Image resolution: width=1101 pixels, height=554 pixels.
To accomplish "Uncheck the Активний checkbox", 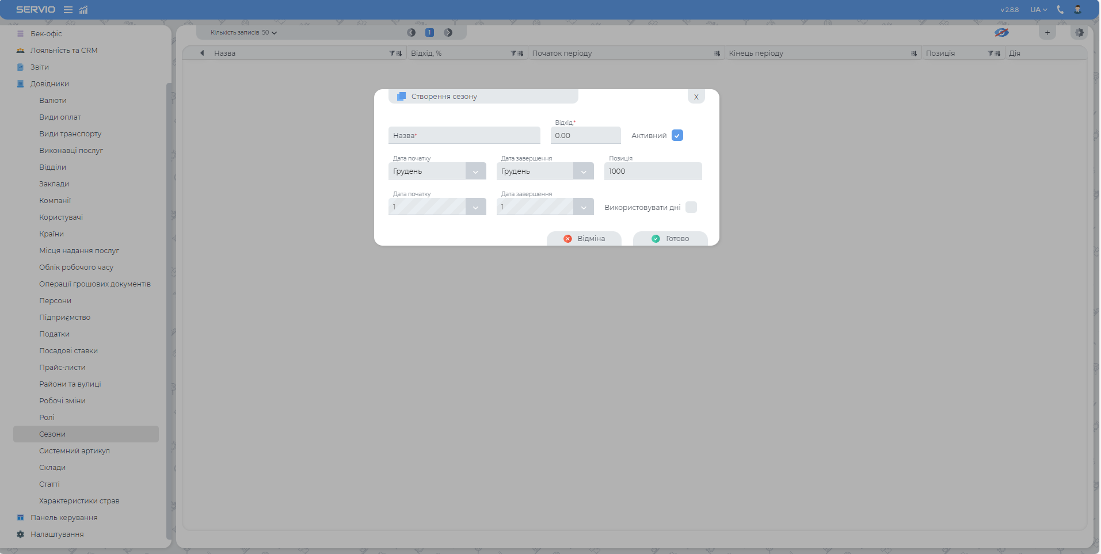I will [x=677, y=136].
